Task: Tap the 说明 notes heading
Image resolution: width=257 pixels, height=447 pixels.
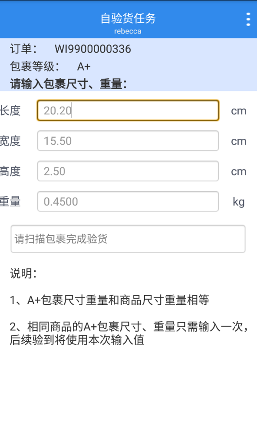Action: pyautogui.click(x=23, y=274)
